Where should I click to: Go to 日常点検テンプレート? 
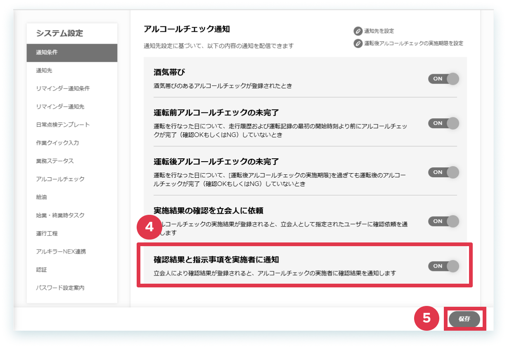point(72,125)
